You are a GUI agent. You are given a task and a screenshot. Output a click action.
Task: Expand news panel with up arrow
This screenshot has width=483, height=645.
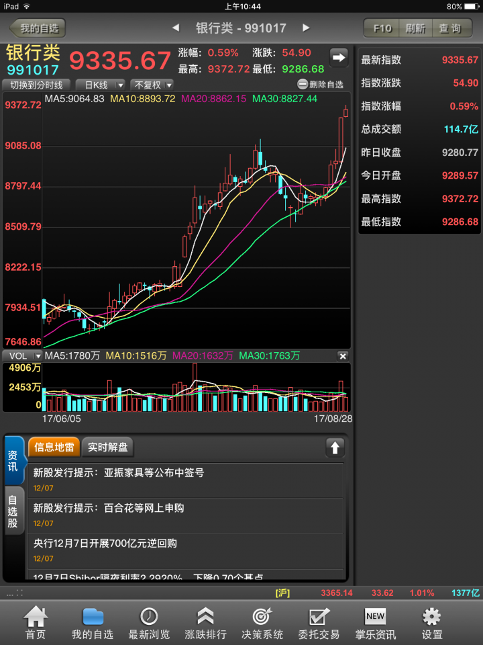[335, 447]
